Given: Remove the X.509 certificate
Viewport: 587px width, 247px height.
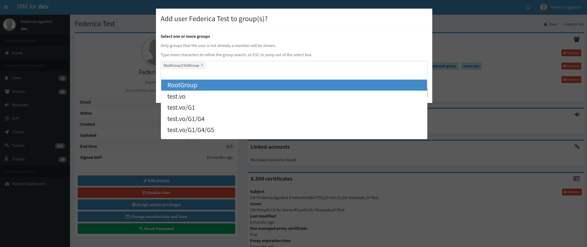Looking at the screenshot, I should pos(572,192).
